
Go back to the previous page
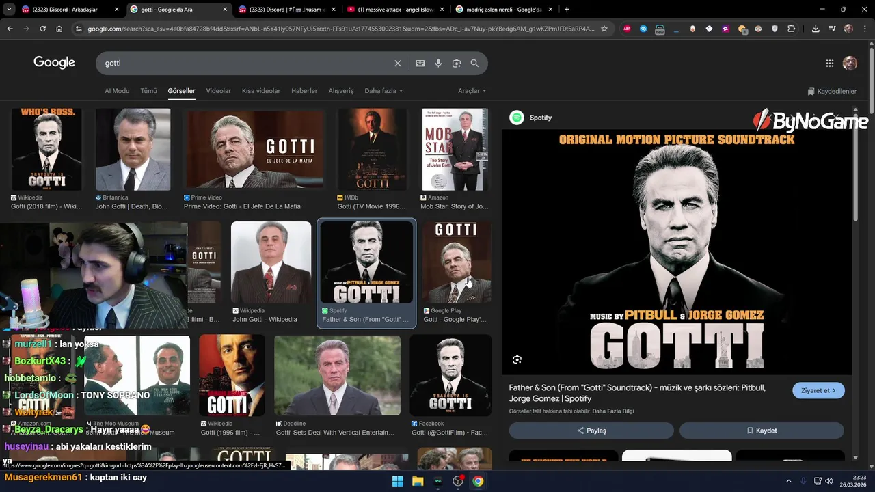coord(10,29)
